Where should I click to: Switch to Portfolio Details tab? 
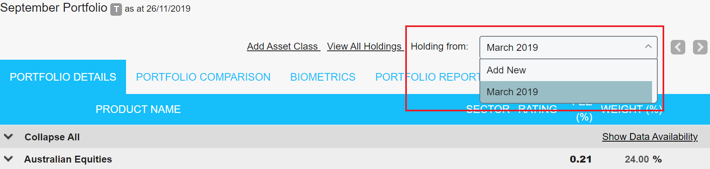(63, 77)
